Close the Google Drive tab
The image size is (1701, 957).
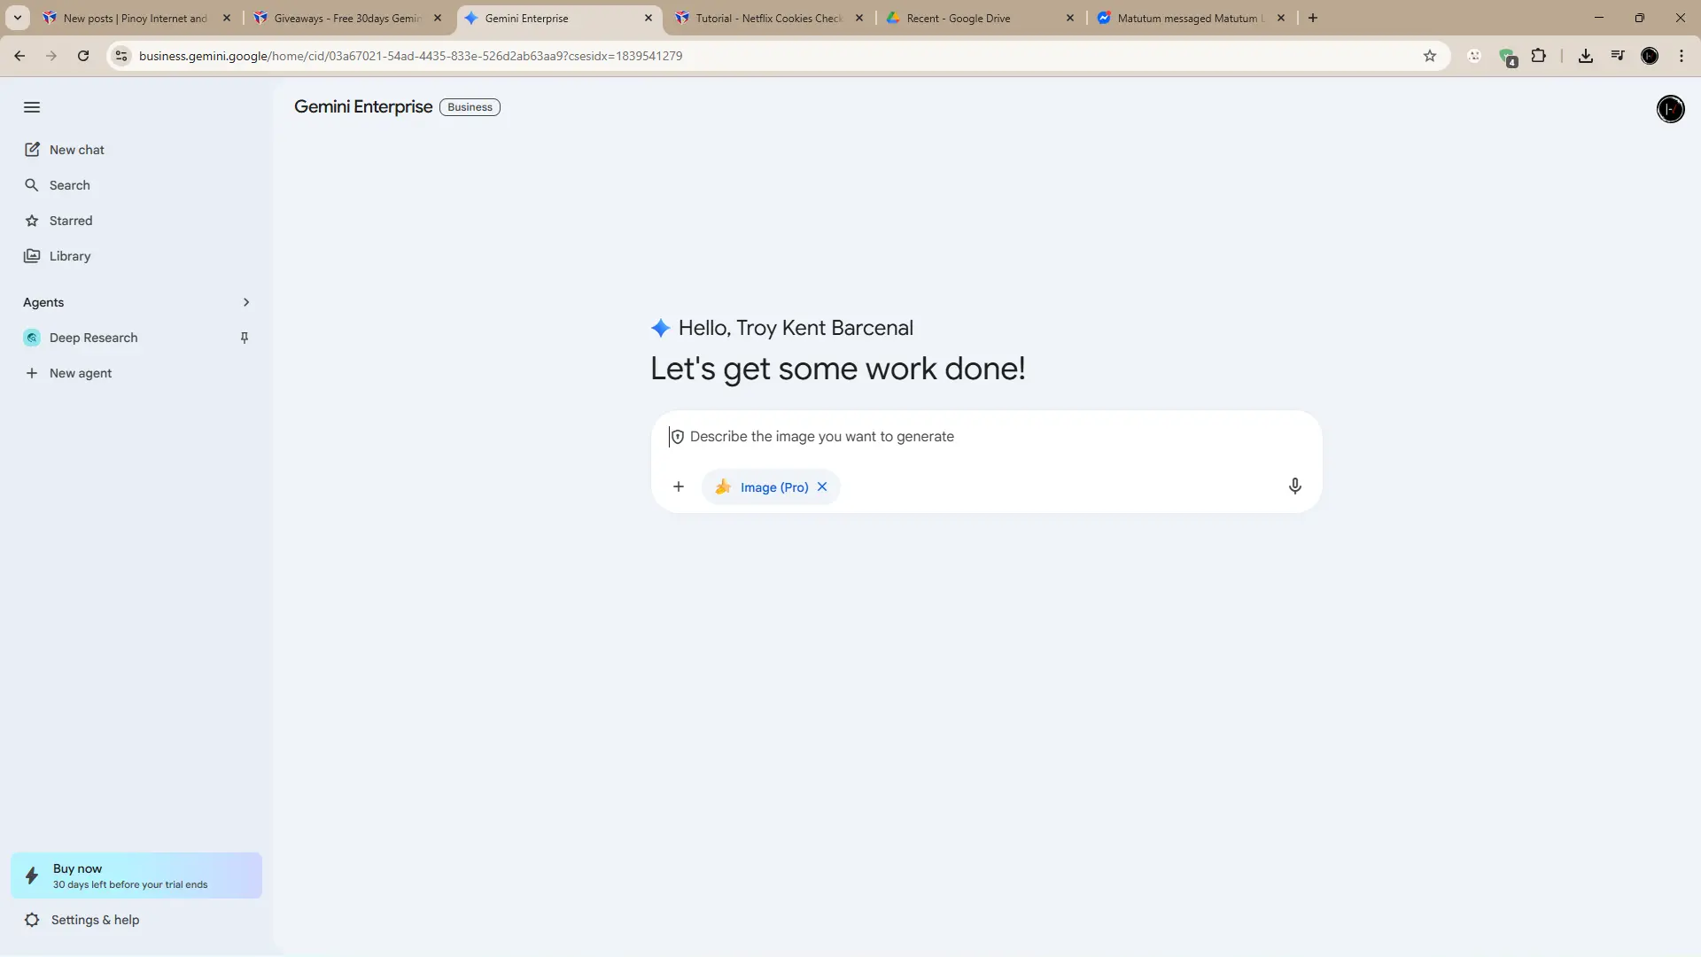(x=1070, y=18)
